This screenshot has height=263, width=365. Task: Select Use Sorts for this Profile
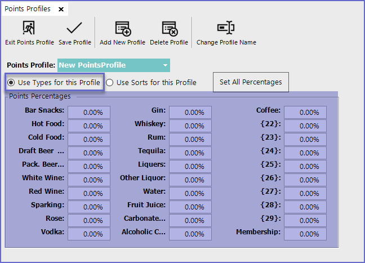click(110, 83)
